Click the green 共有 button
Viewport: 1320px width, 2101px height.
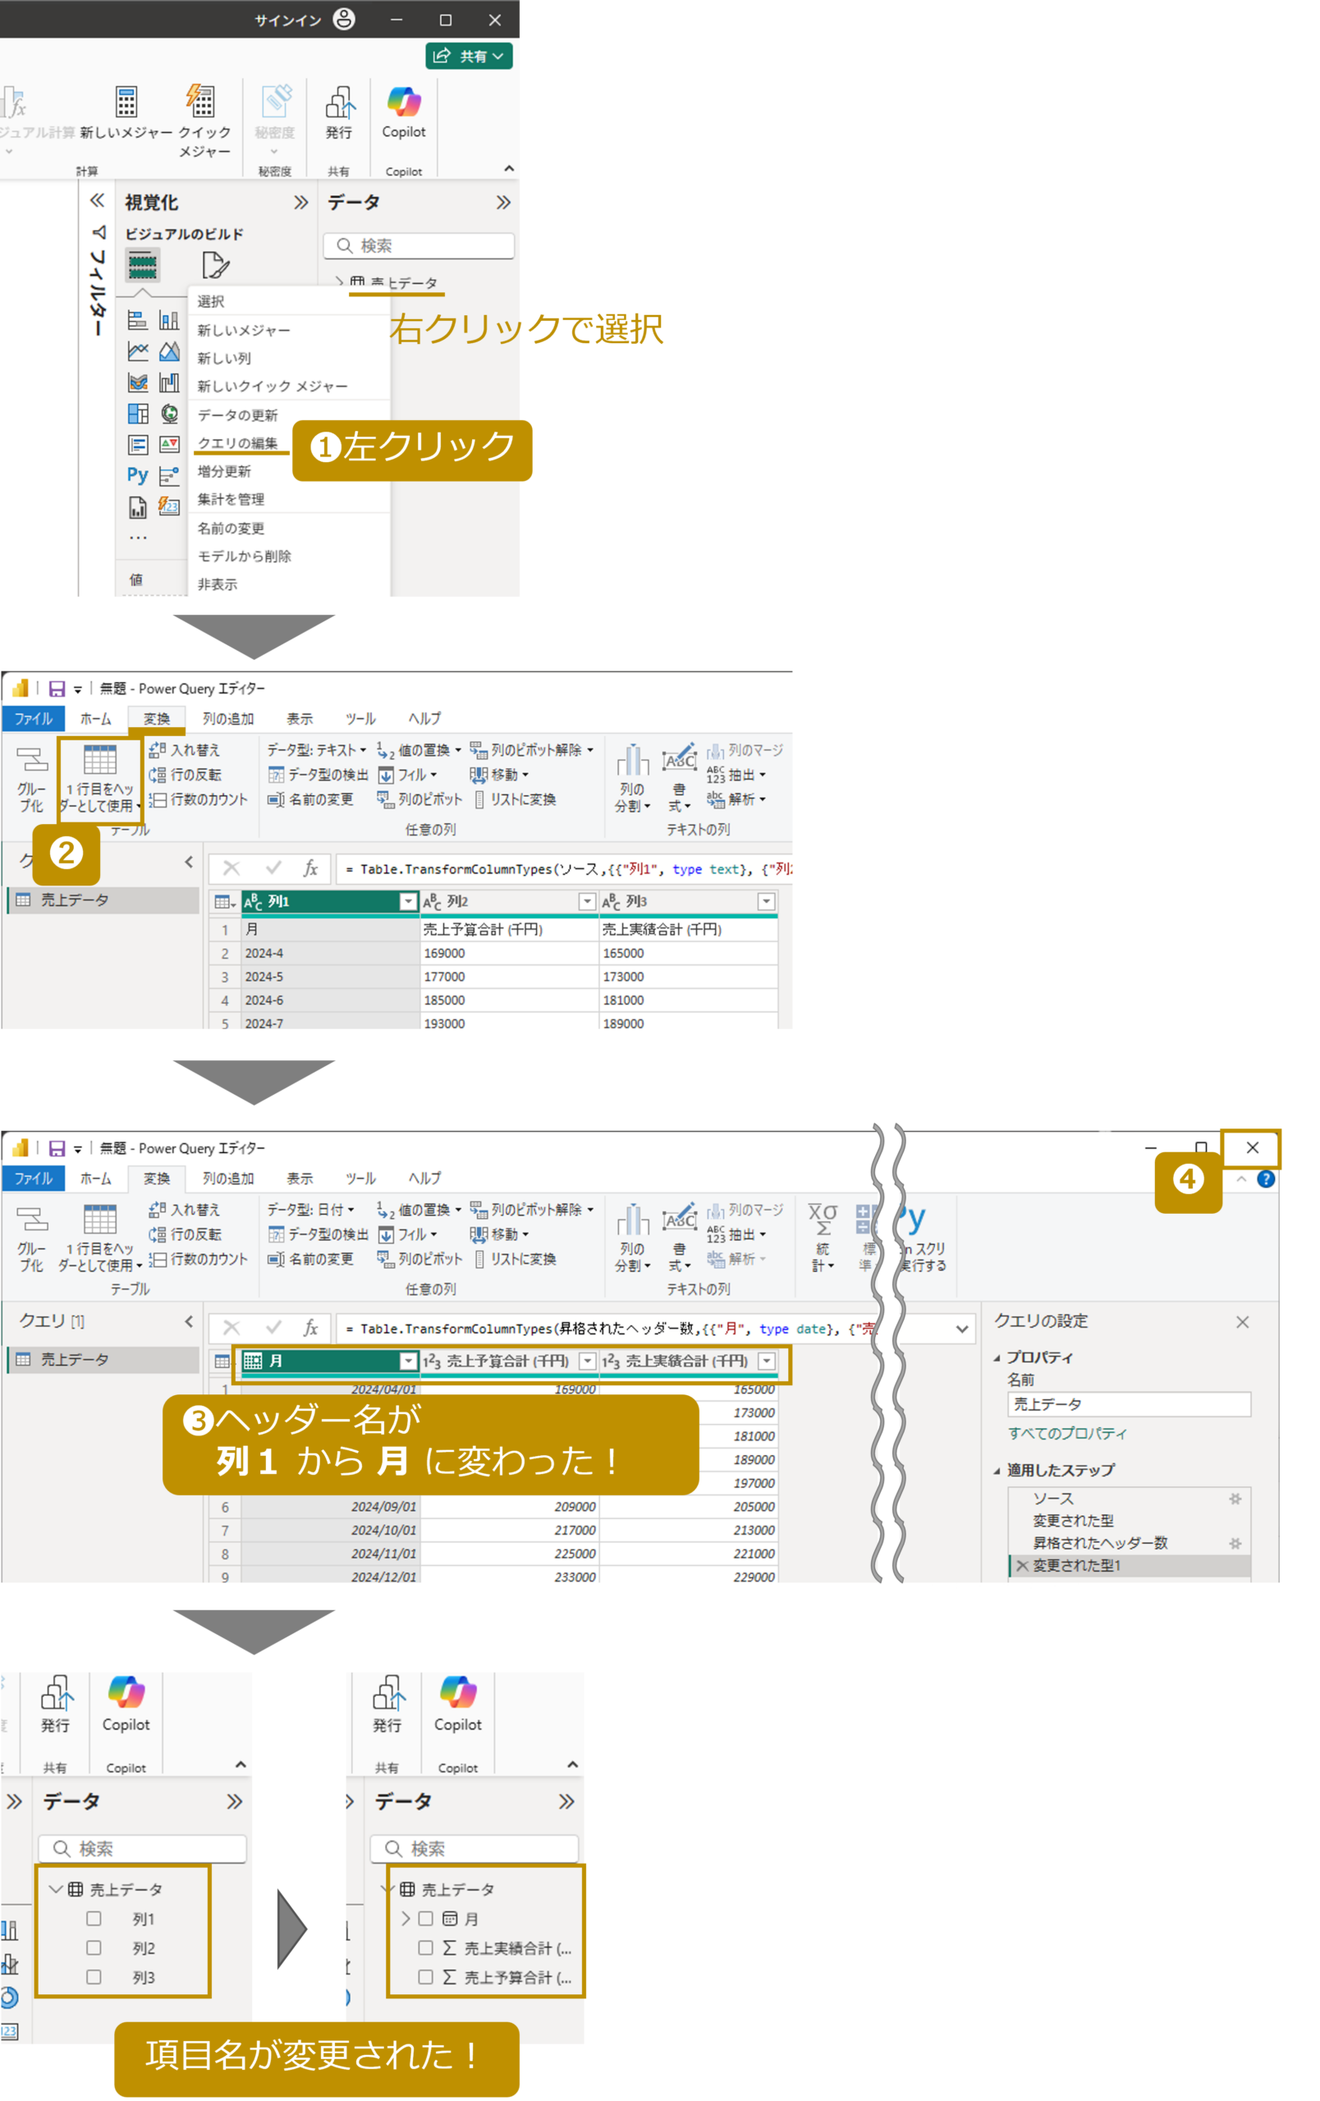[469, 56]
